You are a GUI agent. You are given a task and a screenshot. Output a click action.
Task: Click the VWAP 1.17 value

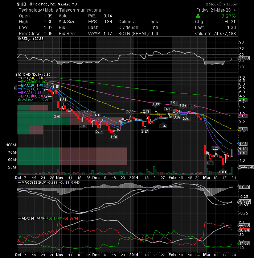(x=107, y=34)
